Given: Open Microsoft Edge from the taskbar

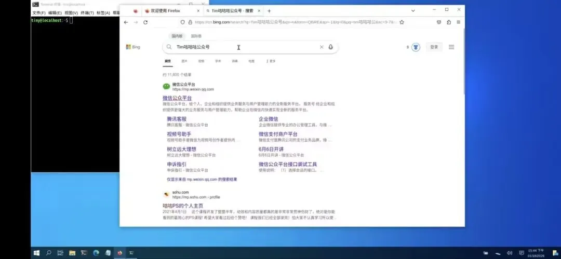Looking at the screenshot, I should point(96,253).
